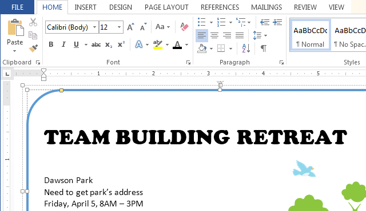Screen dimensions: 366x211
Task: Switch to the PAGE LAYOUT tab
Action: [166, 7]
